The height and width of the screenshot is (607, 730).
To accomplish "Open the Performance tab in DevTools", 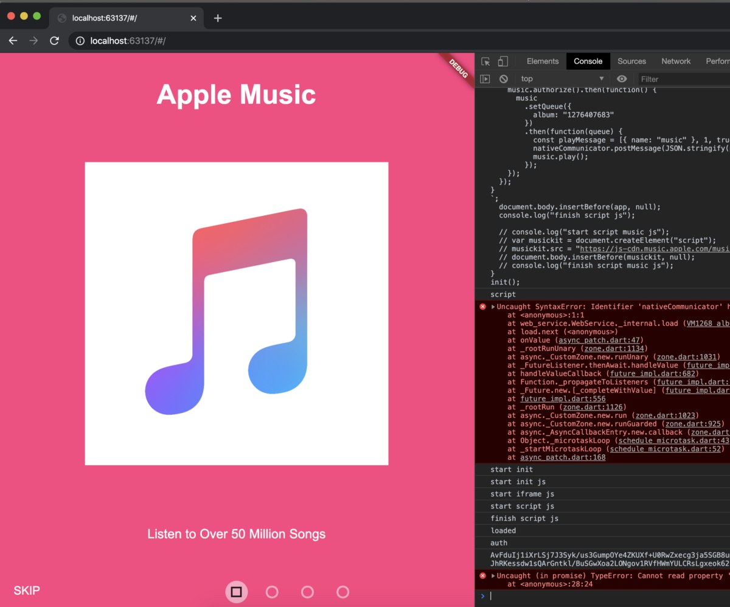I will pyautogui.click(x=717, y=61).
